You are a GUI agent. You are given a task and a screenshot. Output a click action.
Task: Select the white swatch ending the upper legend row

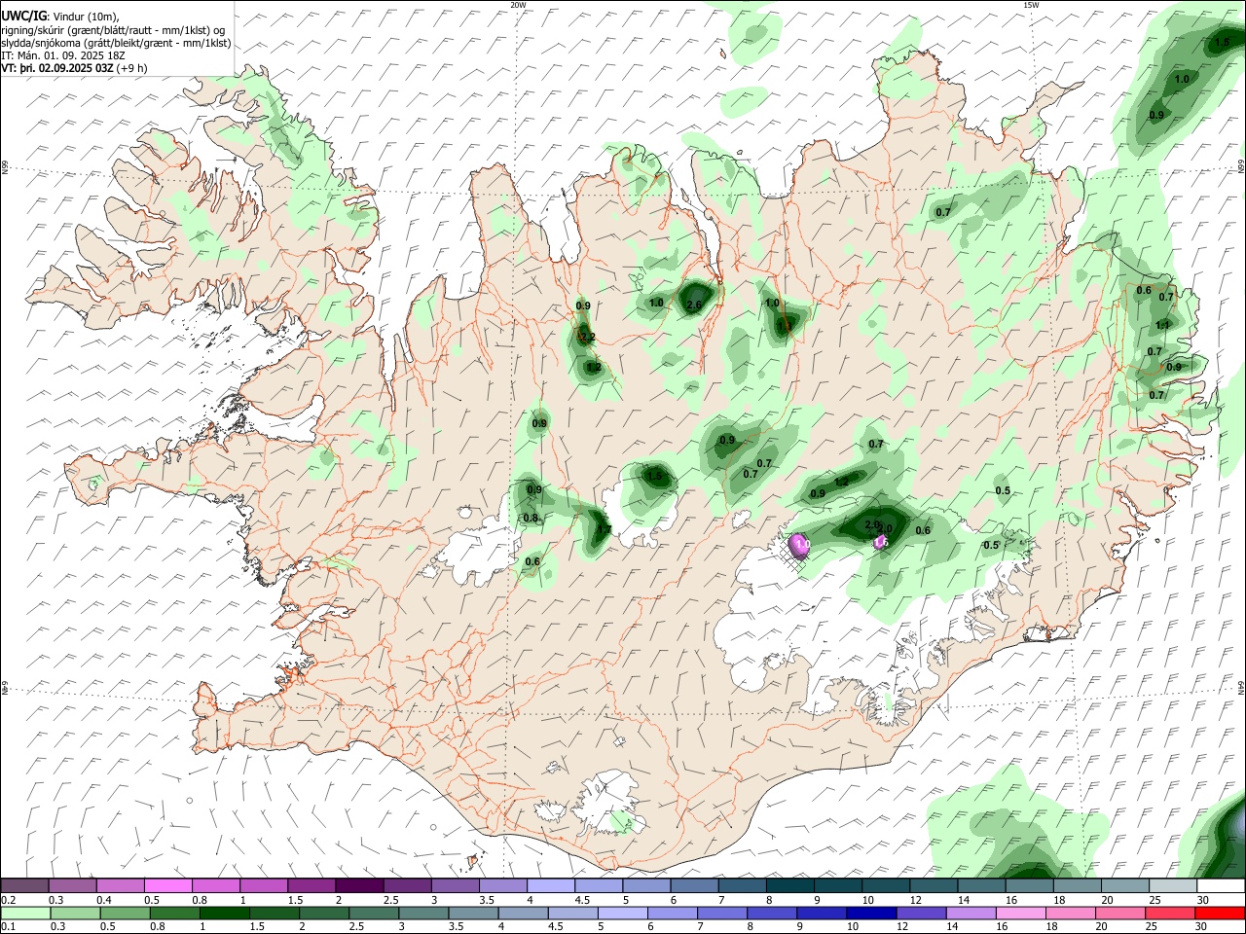(x=1221, y=885)
